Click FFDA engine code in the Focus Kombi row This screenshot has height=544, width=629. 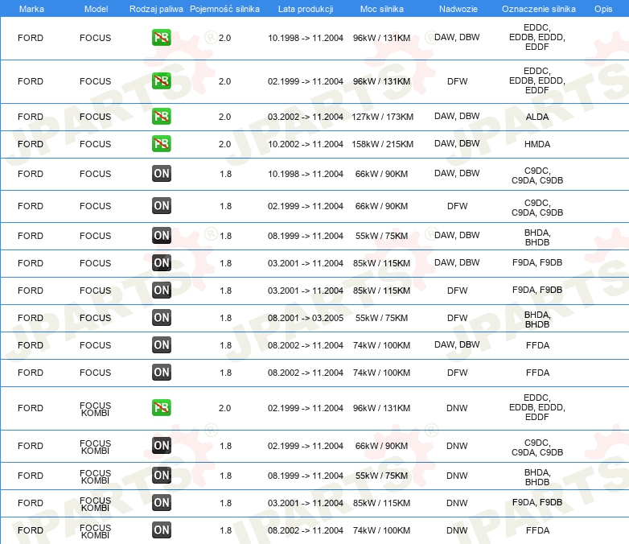537,530
